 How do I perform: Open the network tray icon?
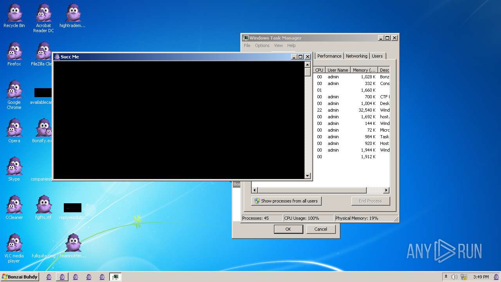tap(463, 277)
